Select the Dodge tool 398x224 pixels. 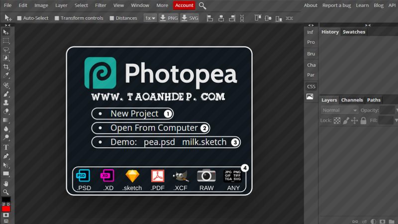(x=6, y=137)
